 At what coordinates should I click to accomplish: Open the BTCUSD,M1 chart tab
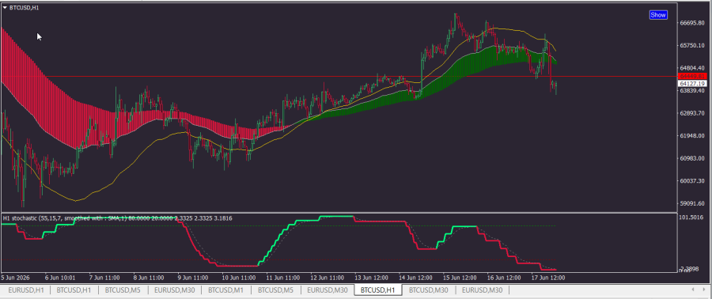tap(225, 290)
